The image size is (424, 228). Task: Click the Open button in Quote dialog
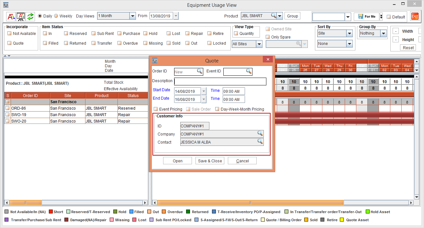178,161
